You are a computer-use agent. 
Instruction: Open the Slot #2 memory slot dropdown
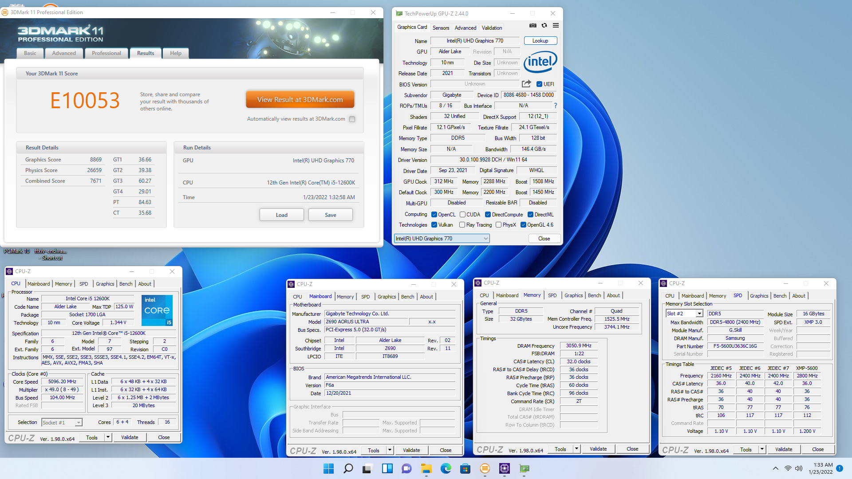[x=684, y=314]
